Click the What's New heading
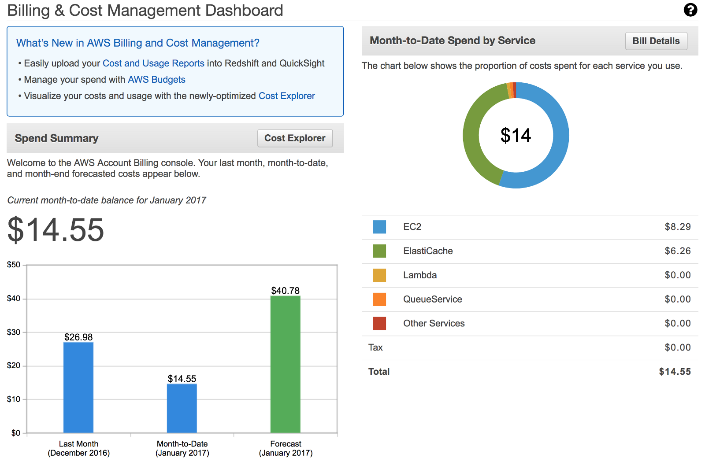This screenshot has width=705, height=458. click(137, 43)
